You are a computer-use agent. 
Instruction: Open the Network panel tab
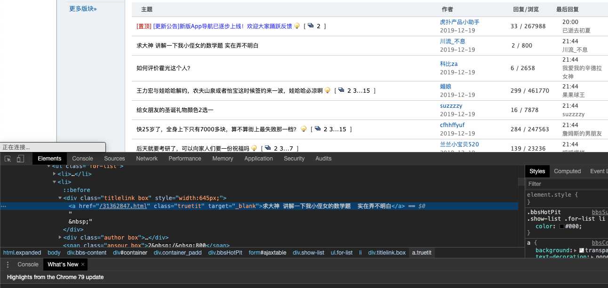tap(147, 159)
